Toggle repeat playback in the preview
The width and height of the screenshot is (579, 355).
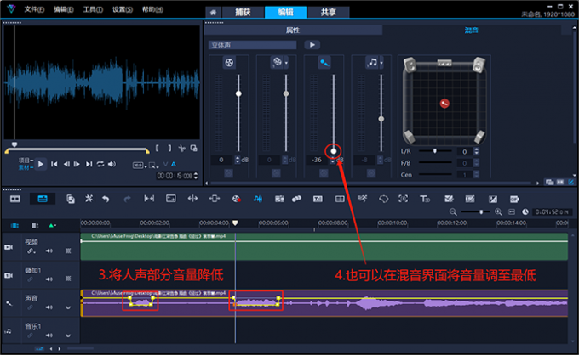coord(100,164)
